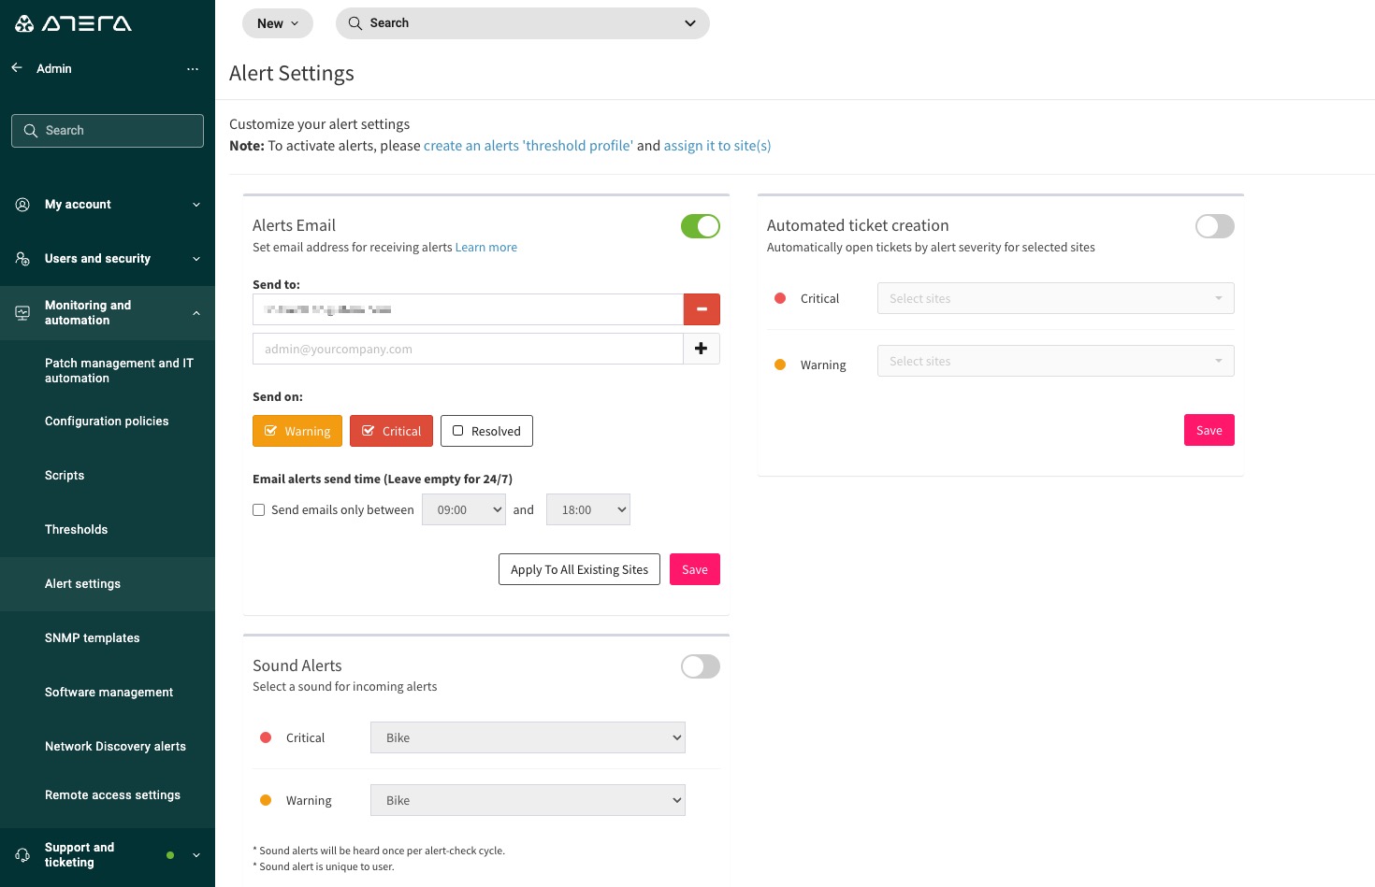
Task: Click the sidebar search magnifier icon
Action: [x=31, y=131]
